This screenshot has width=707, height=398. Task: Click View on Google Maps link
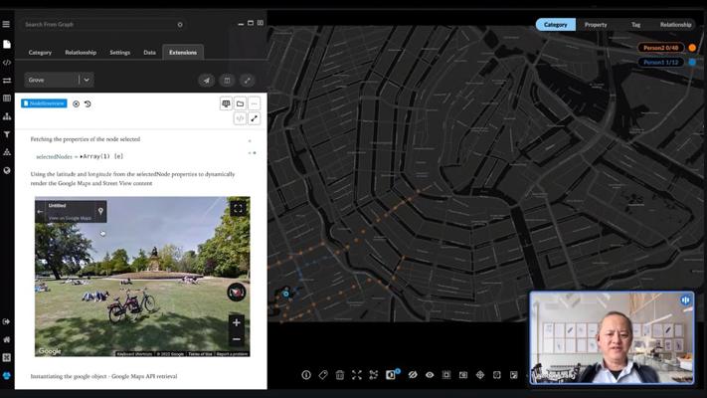(x=70, y=218)
